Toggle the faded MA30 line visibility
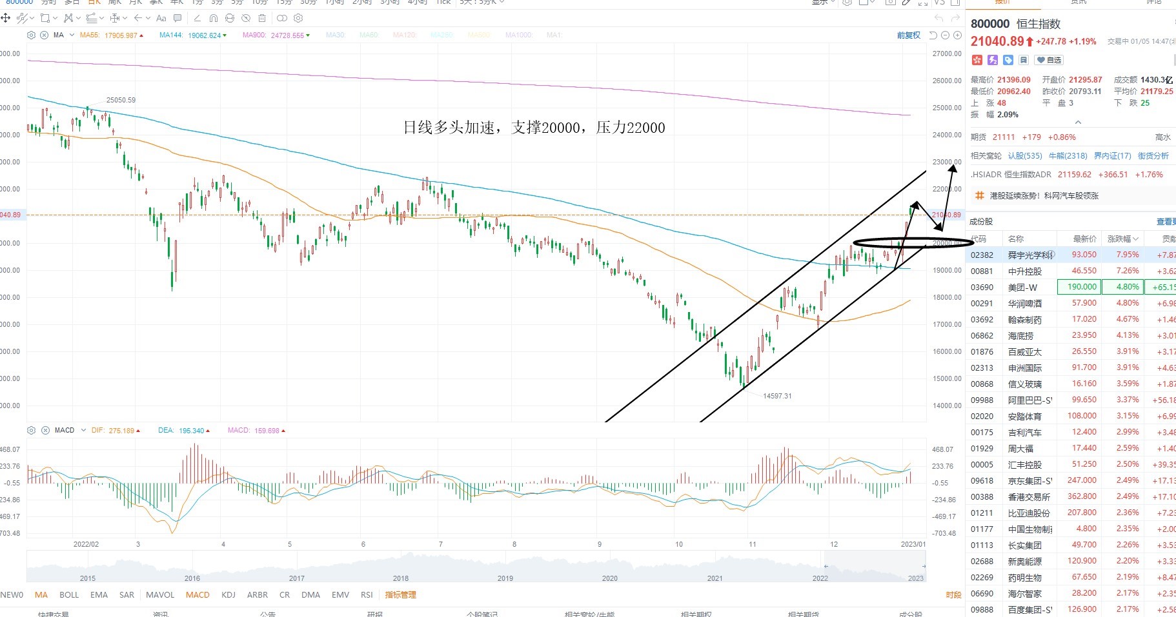This screenshot has width=1176, height=617. point(336,35)
